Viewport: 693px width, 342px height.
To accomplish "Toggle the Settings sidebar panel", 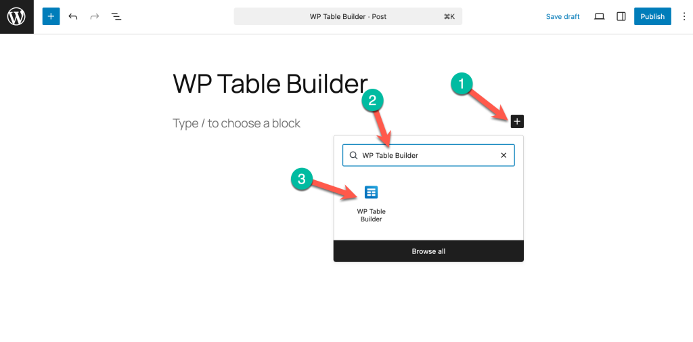I will [x=621, y=16].
